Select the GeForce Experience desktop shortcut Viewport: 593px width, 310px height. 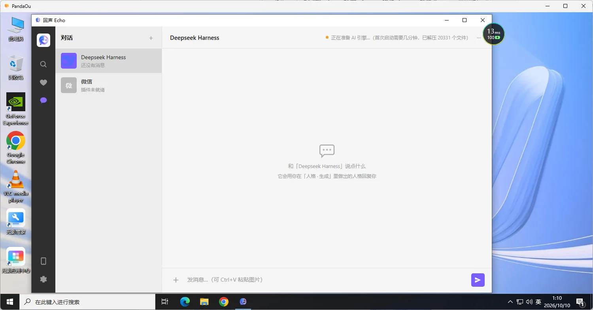16,109
